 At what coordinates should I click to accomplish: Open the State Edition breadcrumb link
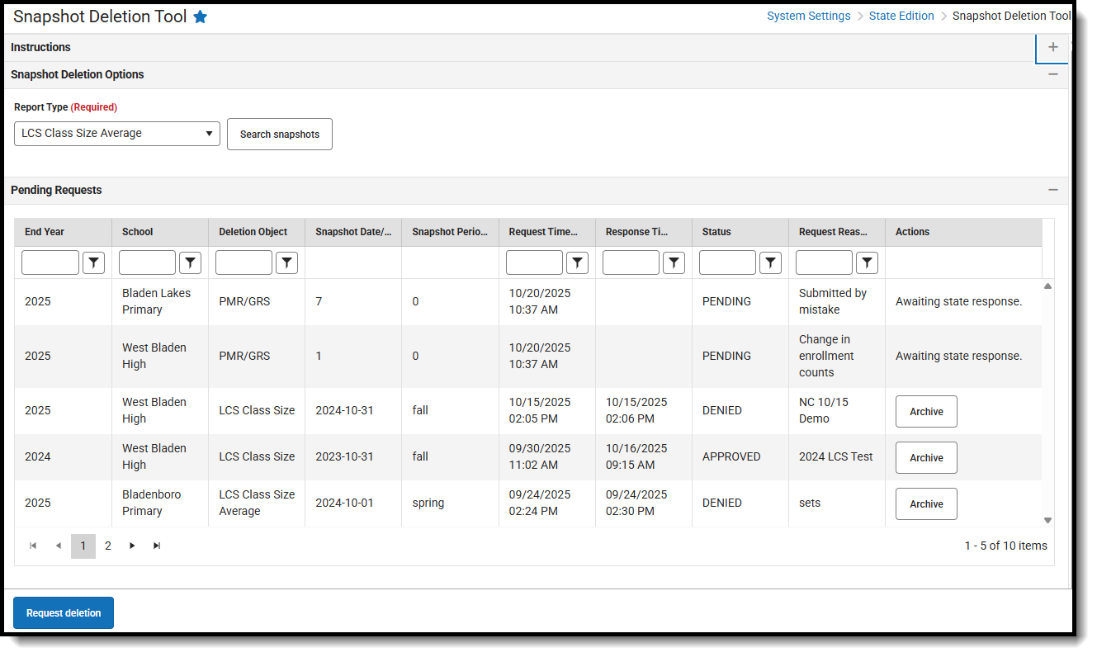click(x=901, y=15)
